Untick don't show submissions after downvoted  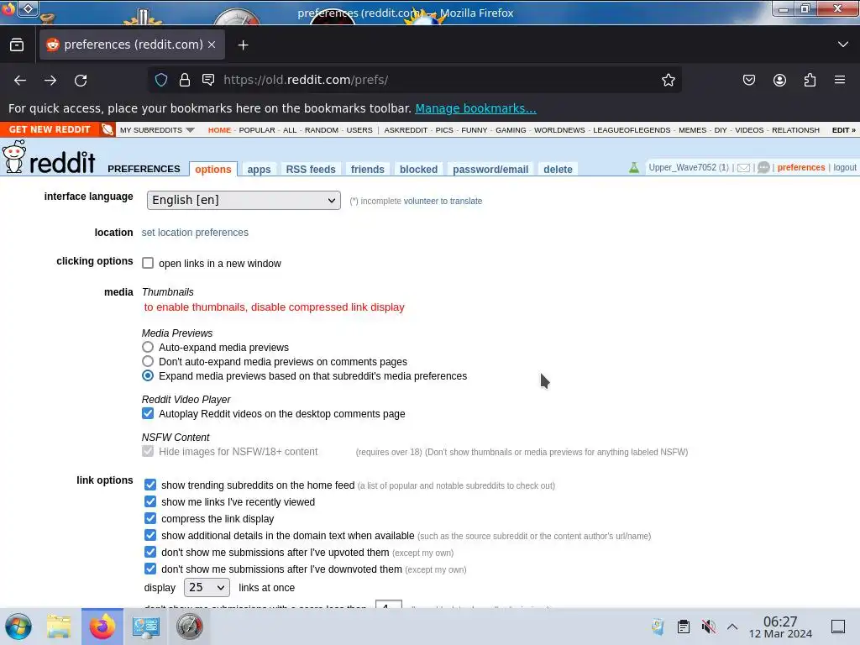tap(150, 569)
